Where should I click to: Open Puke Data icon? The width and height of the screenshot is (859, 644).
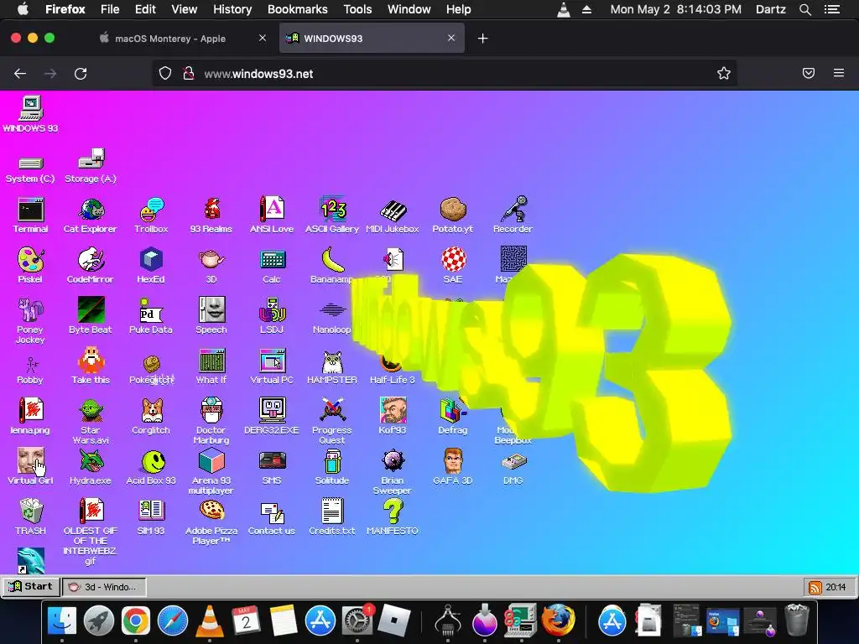click(x=151, y=310)
